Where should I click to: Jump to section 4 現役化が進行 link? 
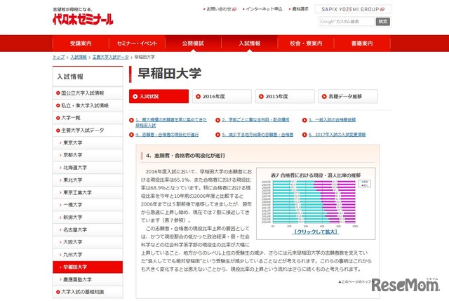coord(167,135)
